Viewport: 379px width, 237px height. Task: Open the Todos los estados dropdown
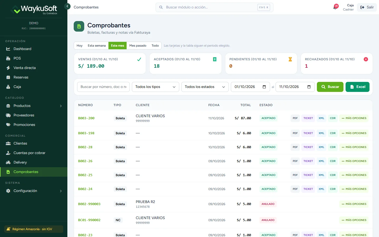click(x=205, y=87)
